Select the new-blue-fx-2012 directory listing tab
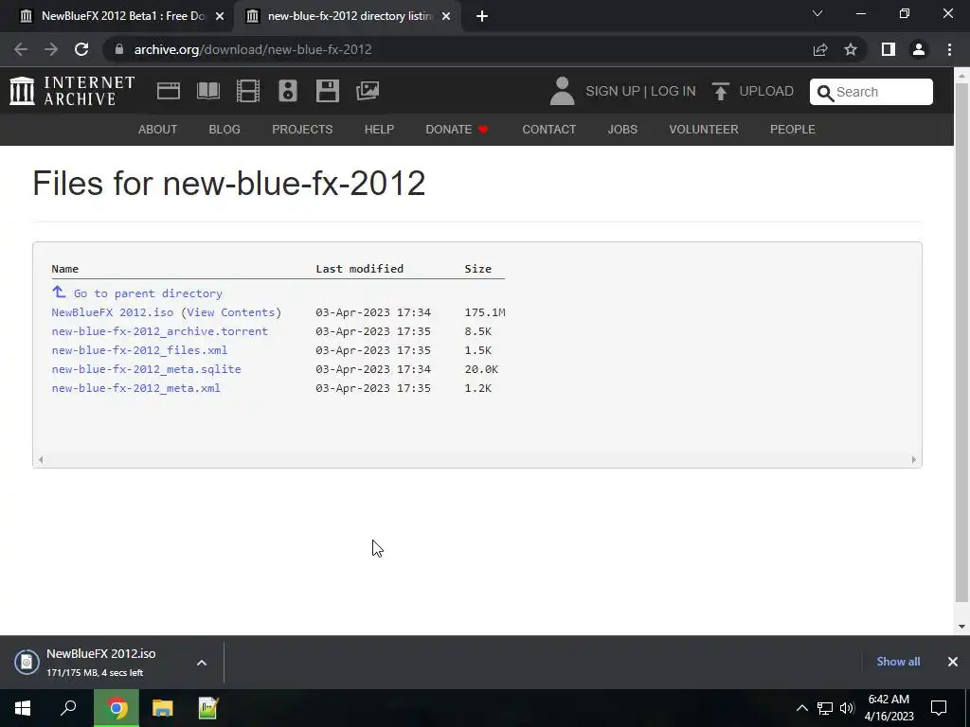The width and height of the screenshot is (970, 727). click(x=349, y=16)
